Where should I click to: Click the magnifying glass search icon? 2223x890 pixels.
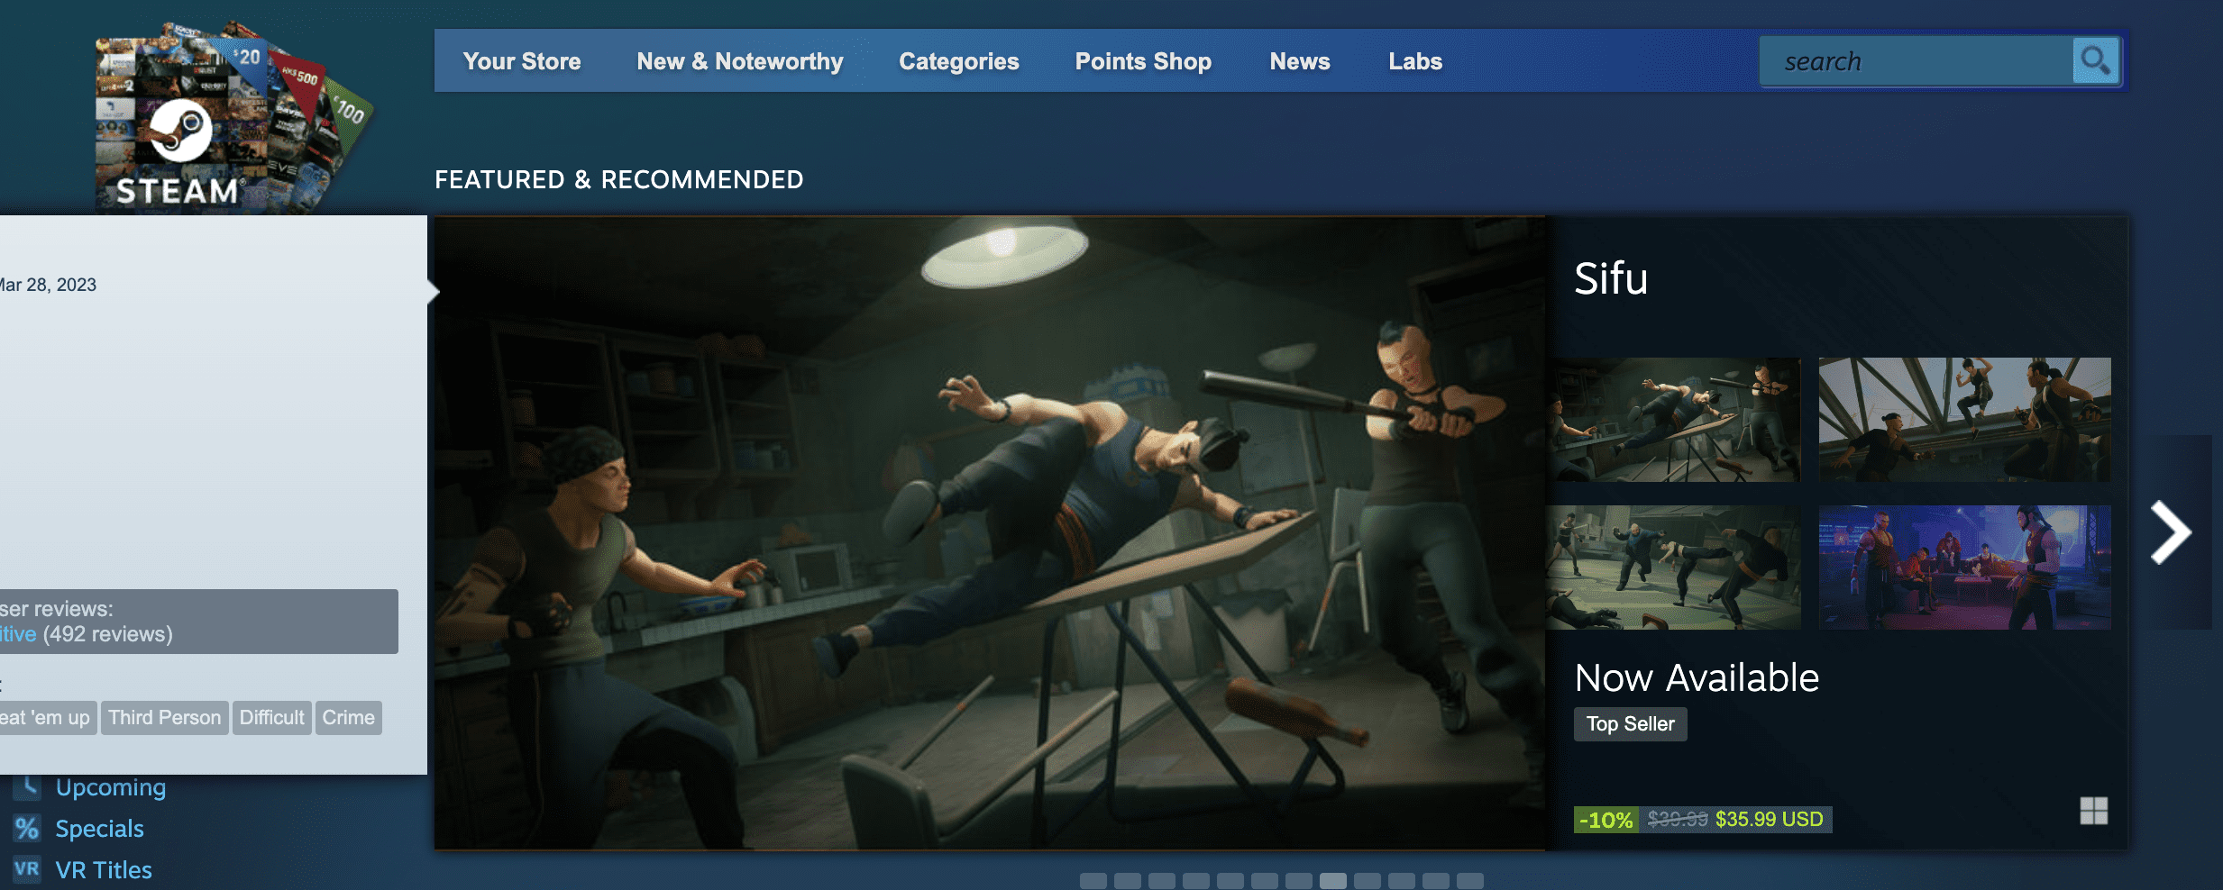(x=2095, y=60)
